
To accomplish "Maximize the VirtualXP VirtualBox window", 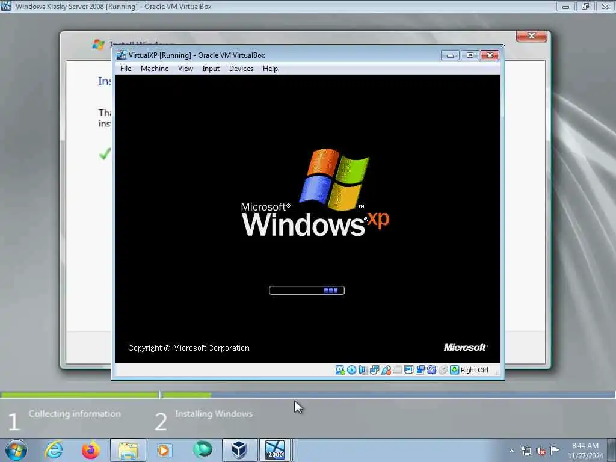I will [x=470, y=55].
